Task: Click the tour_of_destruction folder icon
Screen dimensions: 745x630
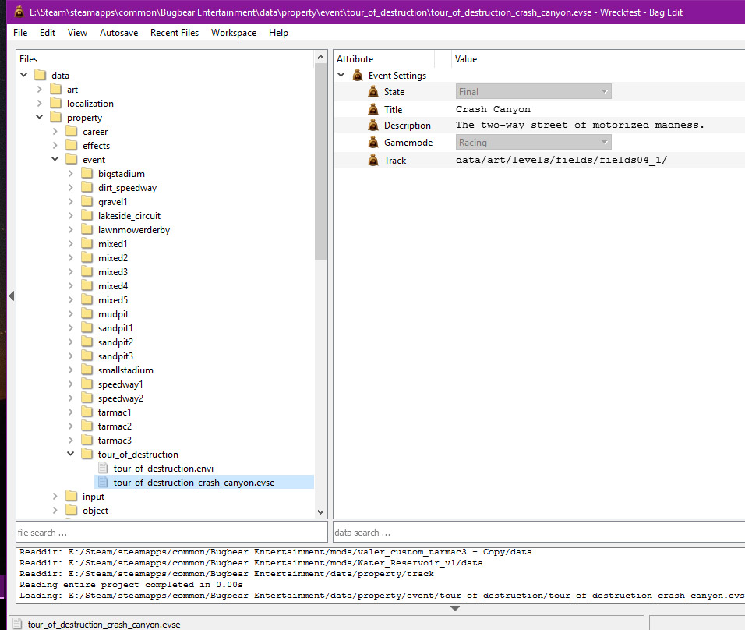Action: click(x=87, y=454)
